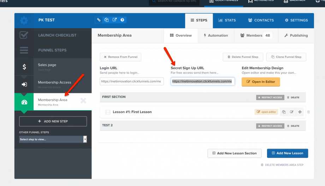Viewport: 325px width, 186px height.
Task: Click the clone funnel icon beside PK TEST
Action: [x=106, y=20]
